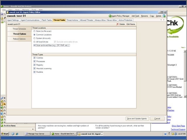The height and width of the screenshot is (140, 187).
Task: Click the Shavlik NetChk Protect title bar icon
Action: [2, 6]
